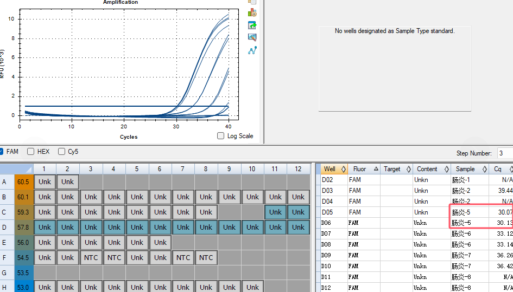
Task: Click the trace style line-points icon
Action: (252, 50)
